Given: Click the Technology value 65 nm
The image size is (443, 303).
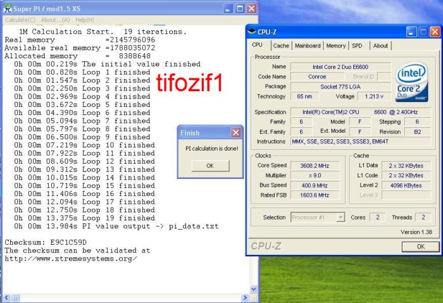Looking at the screenshot, I should [x=304, y=96].
